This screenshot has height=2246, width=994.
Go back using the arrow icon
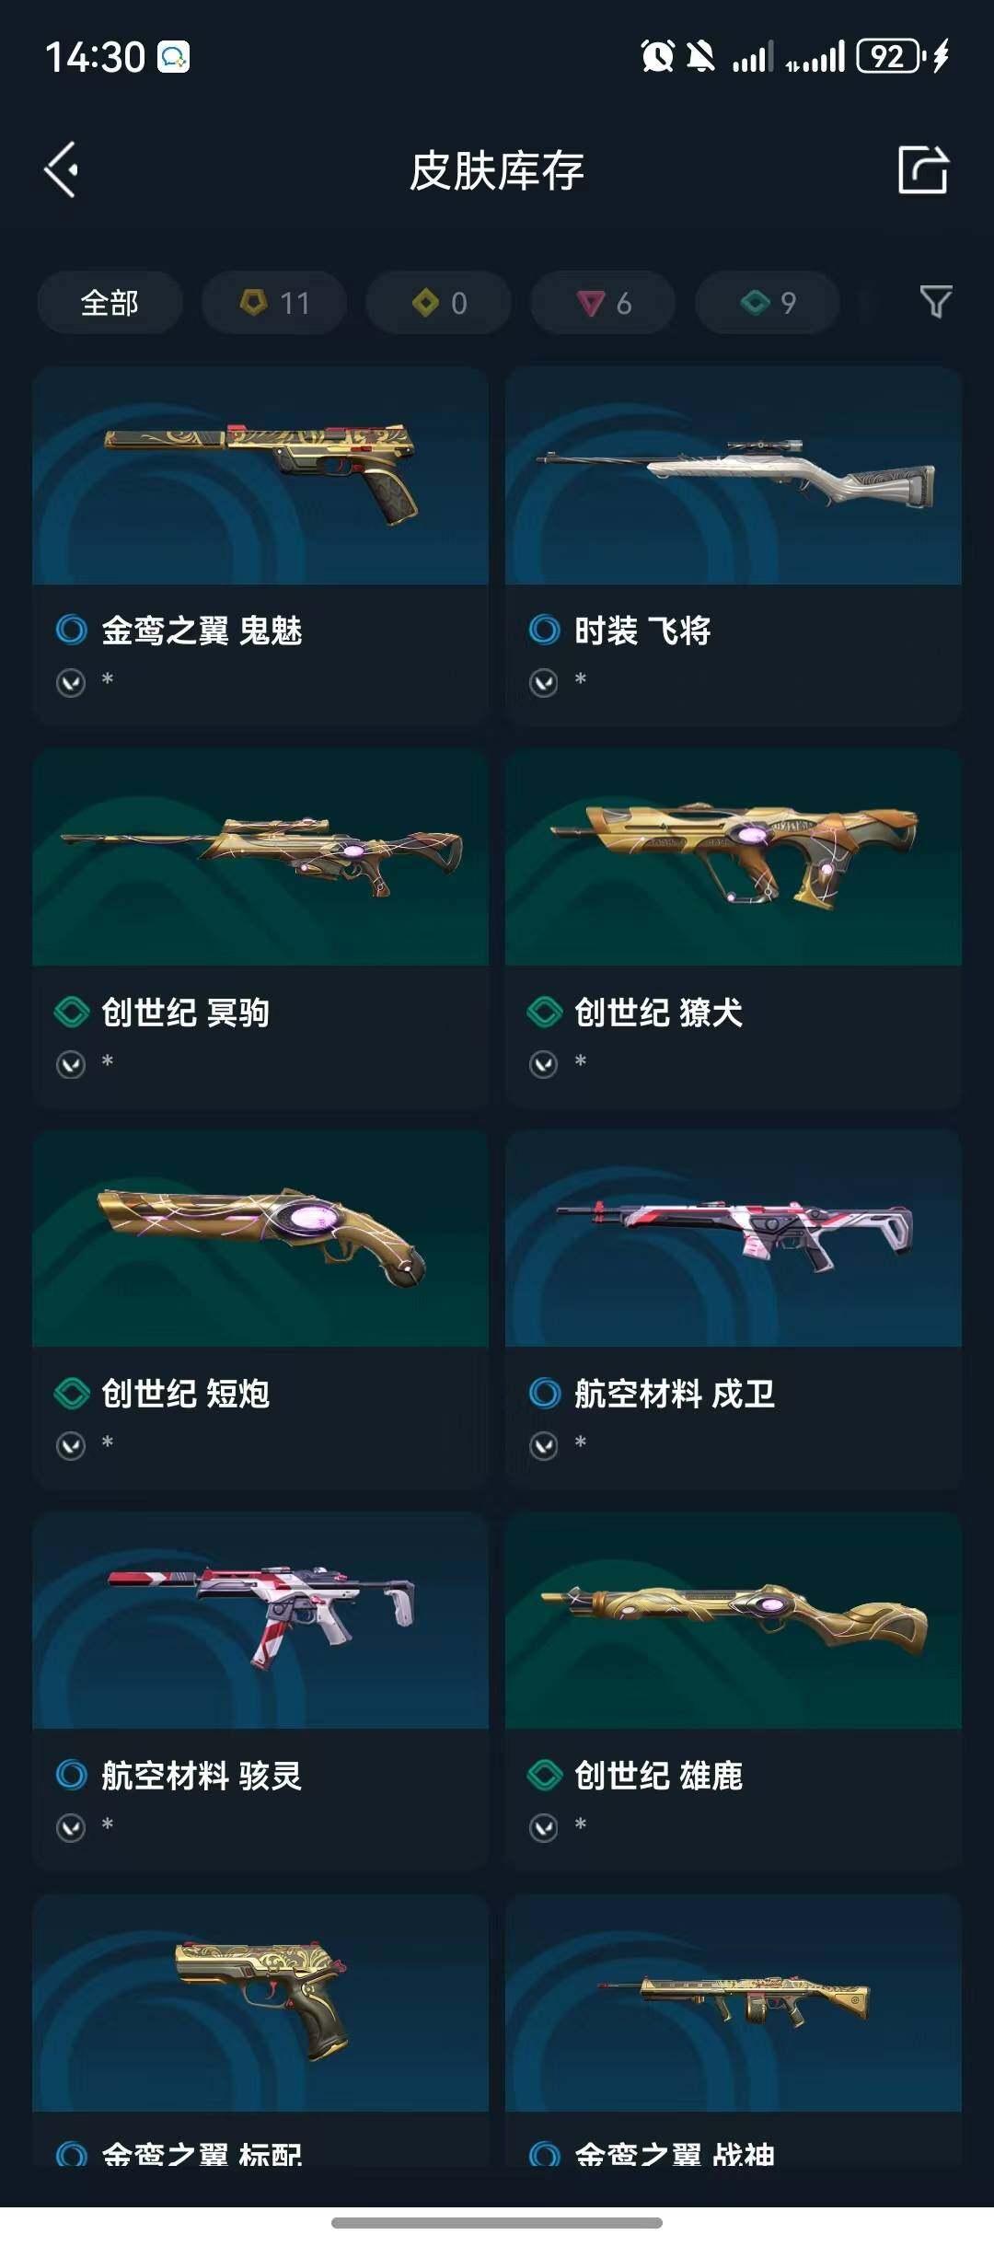tap(62, 169)
